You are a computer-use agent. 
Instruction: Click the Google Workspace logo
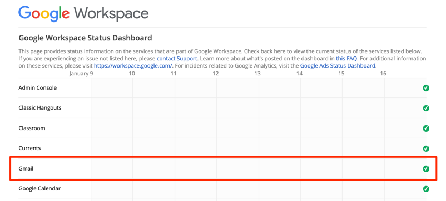point(83,13)
